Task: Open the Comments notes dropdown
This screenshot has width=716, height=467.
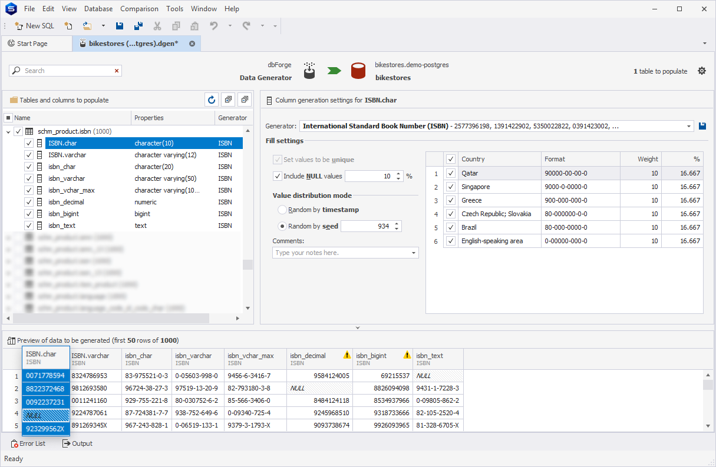Action: tap(414, 253)
